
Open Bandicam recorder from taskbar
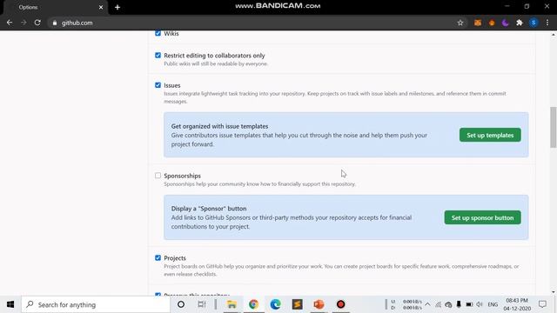tap(340, 304)
